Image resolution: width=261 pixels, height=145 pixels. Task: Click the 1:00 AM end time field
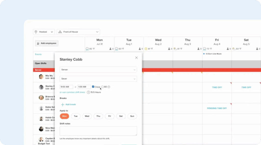pos(84,87)
